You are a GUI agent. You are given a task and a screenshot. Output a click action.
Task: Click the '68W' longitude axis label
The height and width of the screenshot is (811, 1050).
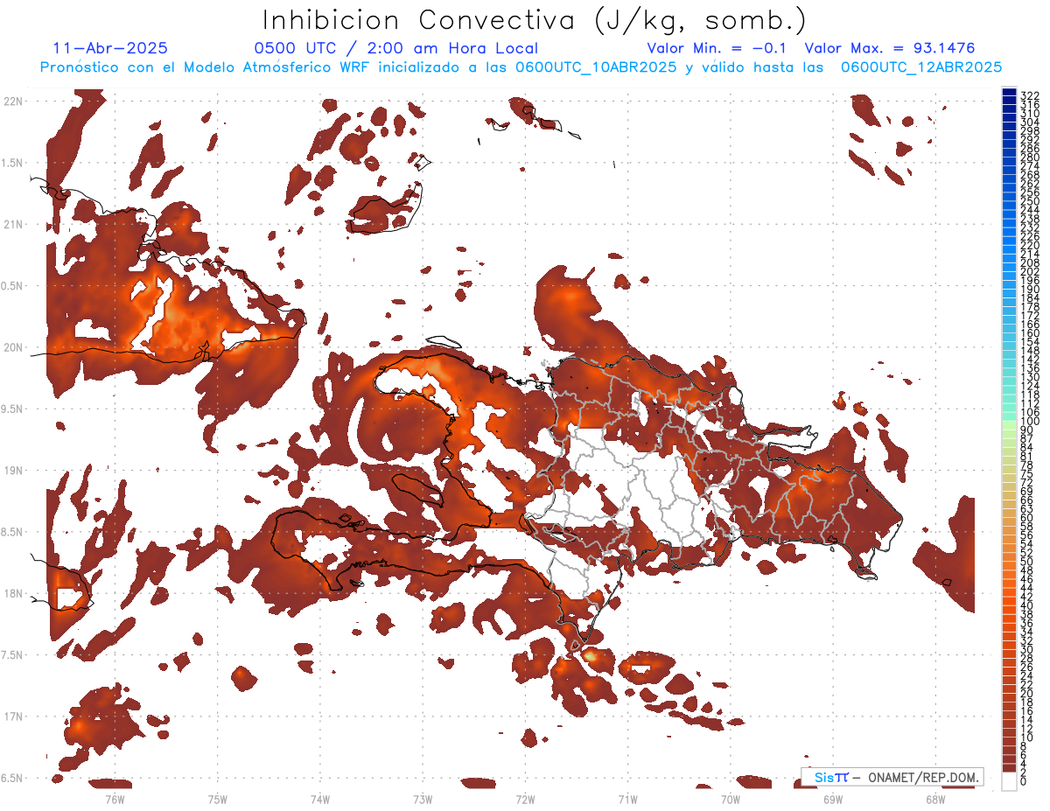tap(935, 798)
